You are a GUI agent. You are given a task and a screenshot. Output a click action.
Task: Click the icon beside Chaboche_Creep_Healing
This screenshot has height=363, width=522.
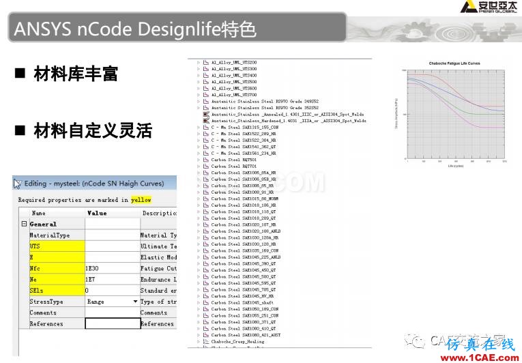pos(206,342)
